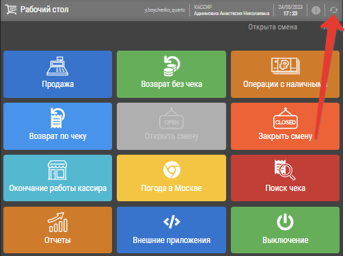
Task: Open Операции с наличными tile
Action: tap(285, 74)
